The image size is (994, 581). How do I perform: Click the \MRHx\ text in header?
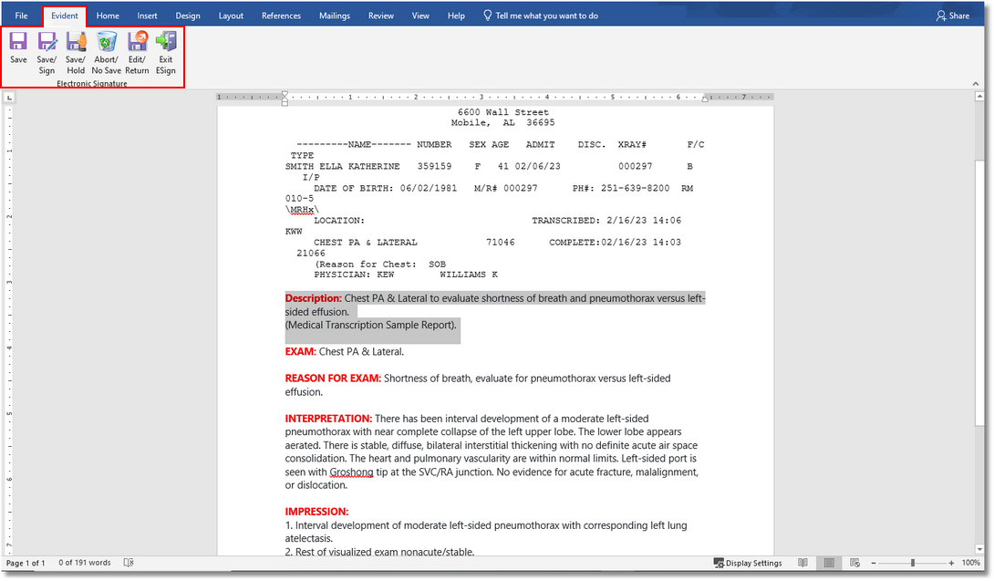[x=302, y=209]
